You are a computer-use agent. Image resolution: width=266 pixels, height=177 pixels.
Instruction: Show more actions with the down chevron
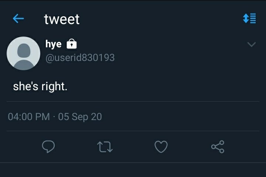point(252,44)
